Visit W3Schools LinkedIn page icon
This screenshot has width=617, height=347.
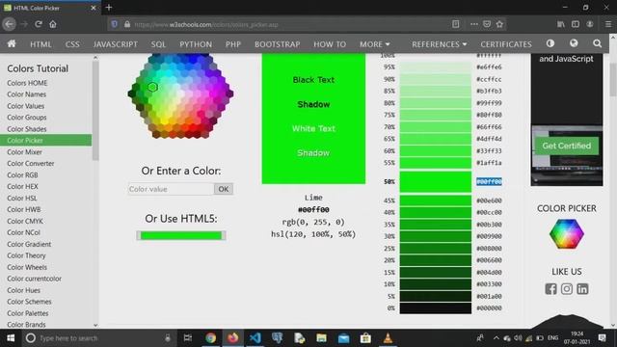[x=582, y=289]
